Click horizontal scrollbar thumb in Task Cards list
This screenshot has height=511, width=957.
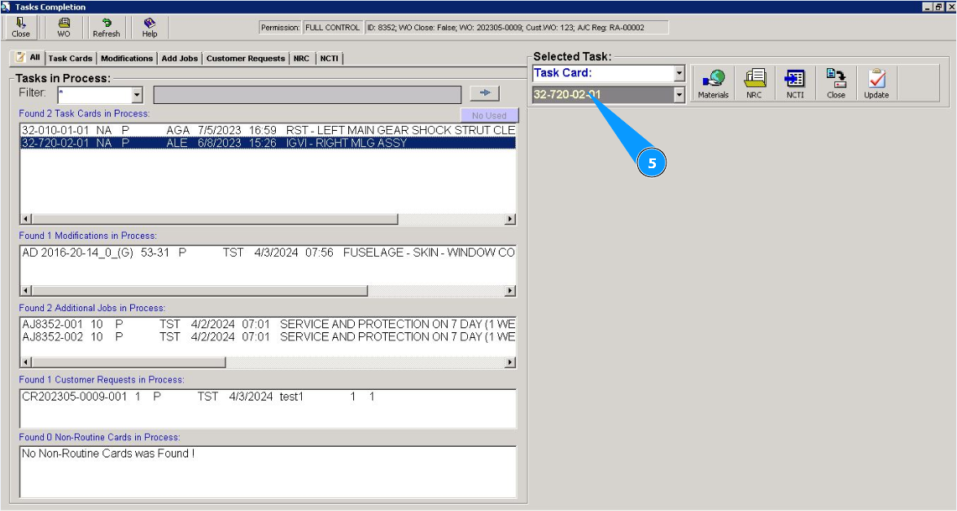[215, 219]
